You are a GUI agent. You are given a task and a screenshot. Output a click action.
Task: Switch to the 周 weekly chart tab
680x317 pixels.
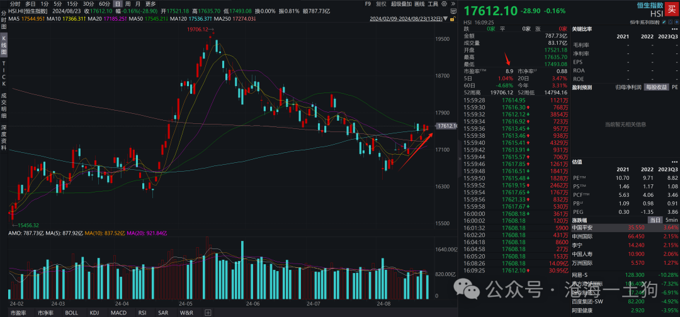tap(127, 4)
